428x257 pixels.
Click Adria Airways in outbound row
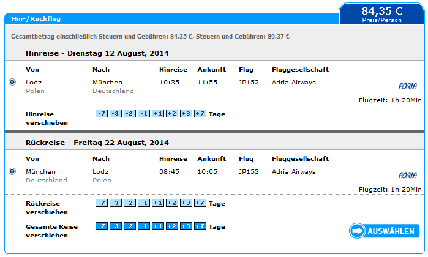click(x=294, y=82)
